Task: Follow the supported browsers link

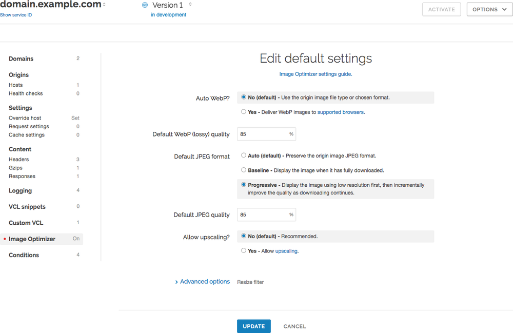Action: [341, 112]
